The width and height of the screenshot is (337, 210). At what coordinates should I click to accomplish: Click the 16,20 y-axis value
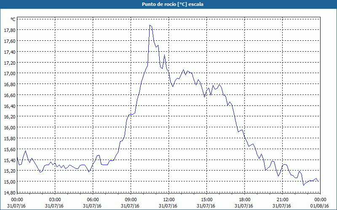pos(10,117)
